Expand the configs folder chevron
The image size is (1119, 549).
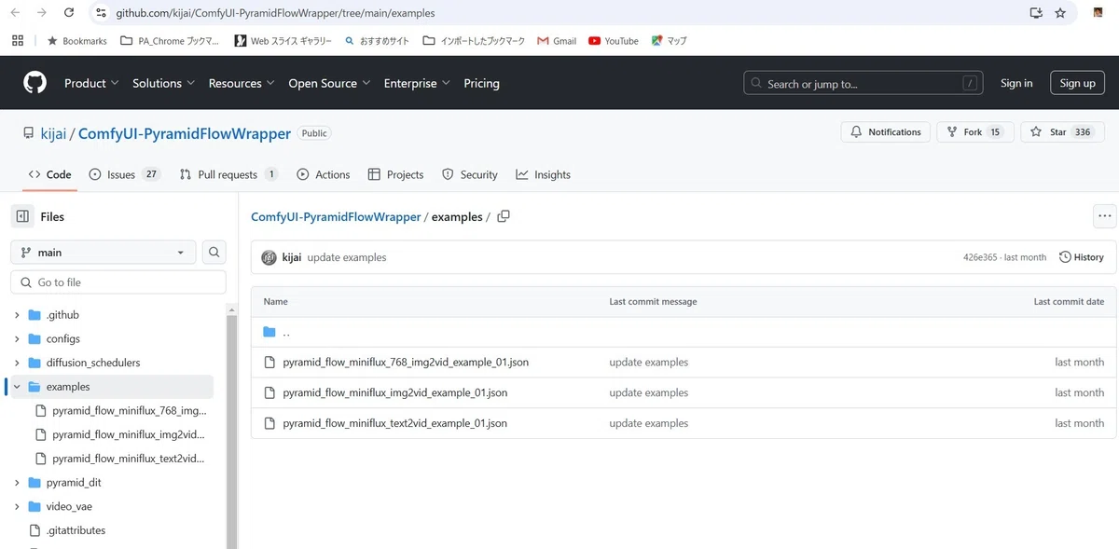[17, 339]
